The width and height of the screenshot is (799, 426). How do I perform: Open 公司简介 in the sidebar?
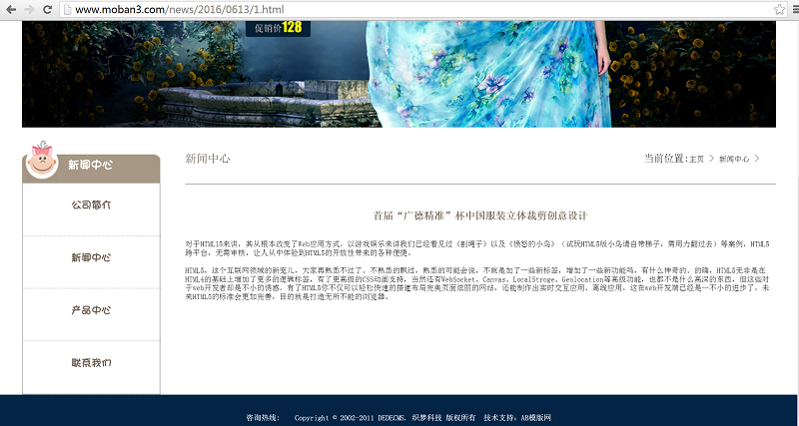point(91,206)
